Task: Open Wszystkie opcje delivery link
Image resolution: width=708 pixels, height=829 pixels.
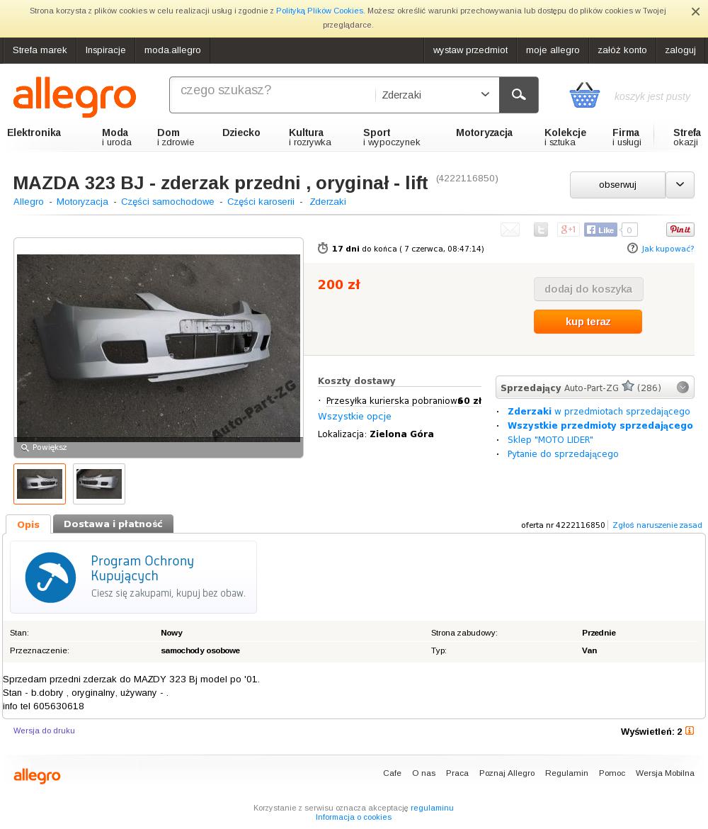Action: click(355, 417)
